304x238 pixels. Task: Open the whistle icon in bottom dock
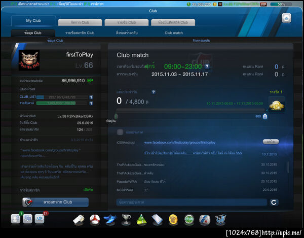point(79,220)
